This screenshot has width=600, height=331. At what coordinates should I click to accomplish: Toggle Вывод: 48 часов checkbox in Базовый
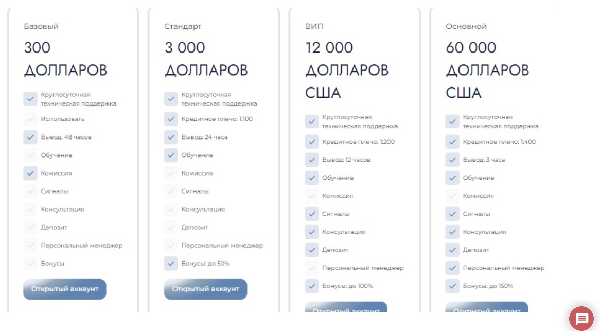point(30,137)
